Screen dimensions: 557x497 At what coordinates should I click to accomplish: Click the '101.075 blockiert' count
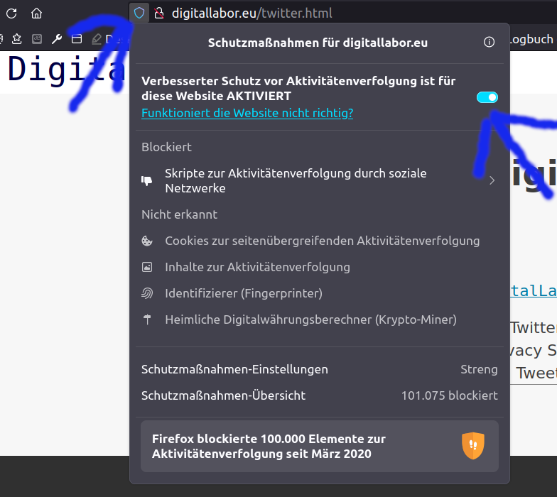point(449,396)
